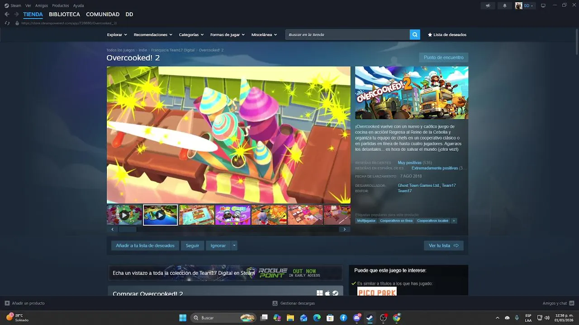Launch Microsoft Edge from the taskbar
Image resolution: width=579 pixels, height=325 pixels.
pos(317,318)
